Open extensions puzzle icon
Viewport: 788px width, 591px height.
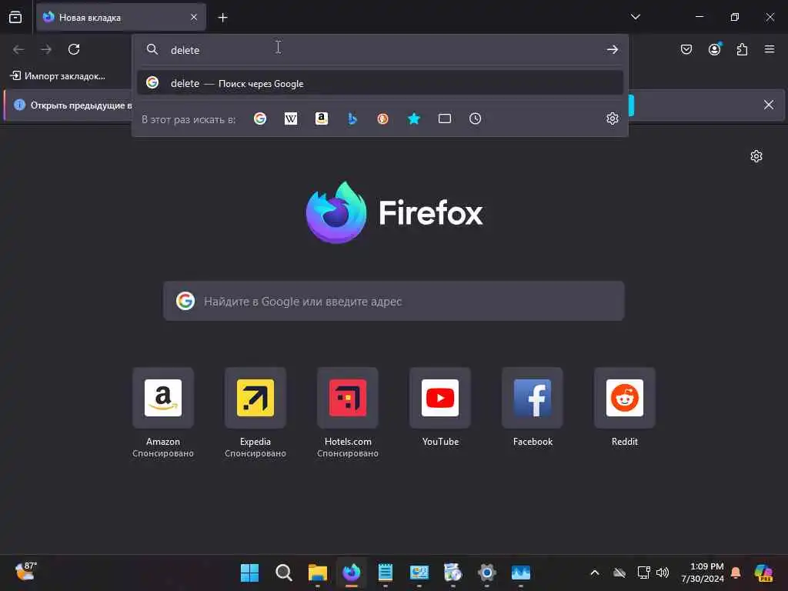click(x=742, y=49)
